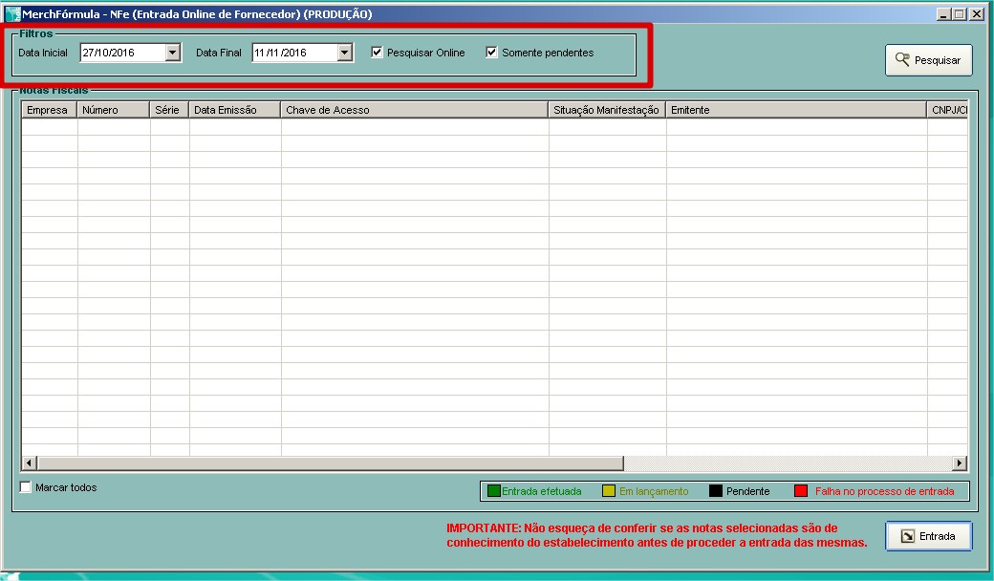Viewport: 994px width, 581px height.
Task: Open the Data Final date dropdown
Action: click(x=345, y=53)
